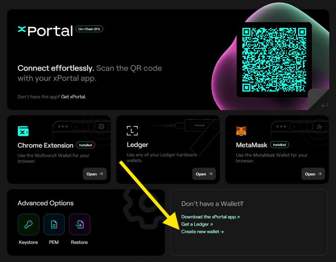Click the "Connect effortlessly." headline
Image resolution: width=336 pixels, height=262 pixels.
[x=56, y=68]
